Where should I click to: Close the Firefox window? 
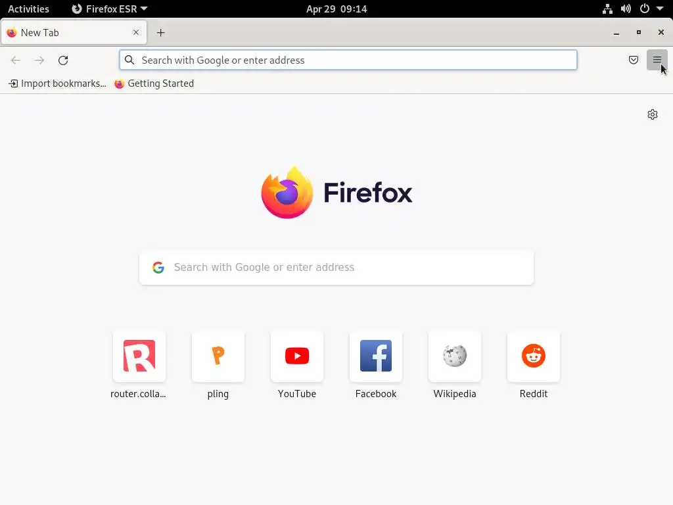point(661,33)
